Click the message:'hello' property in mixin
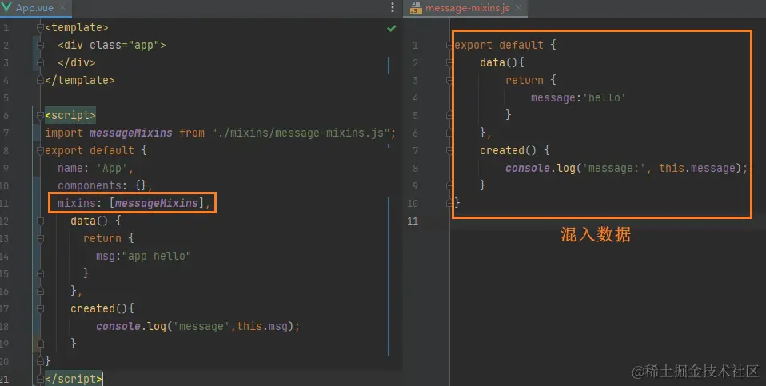Screen dimensions: 766x386 tap(578, 98)
